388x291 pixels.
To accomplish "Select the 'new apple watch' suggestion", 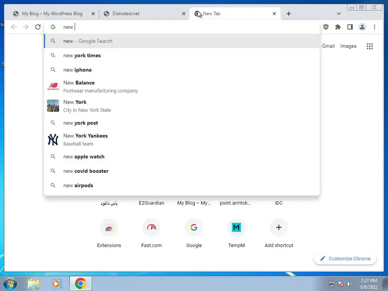I will tap(182, 156).
